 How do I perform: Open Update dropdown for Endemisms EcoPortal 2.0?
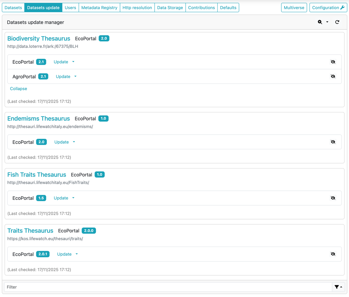(x=64, y=142)
